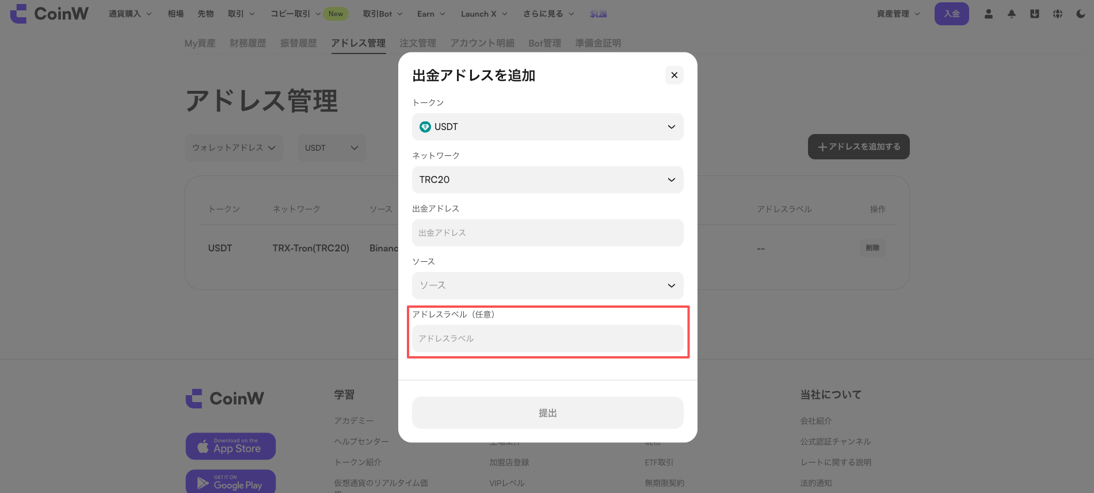Open the 資産管理 dropdown
The width and height of the screenshot is (1094, 493).
coord(898,14)
